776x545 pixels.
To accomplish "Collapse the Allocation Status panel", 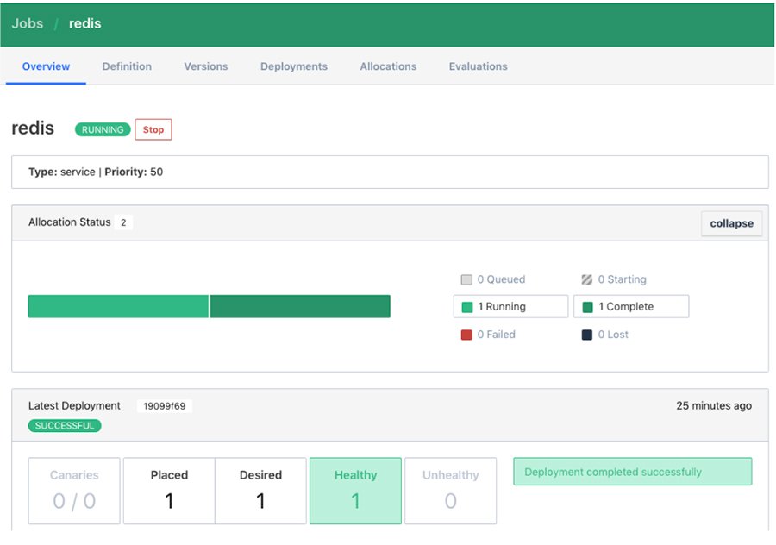I will 731,222.
